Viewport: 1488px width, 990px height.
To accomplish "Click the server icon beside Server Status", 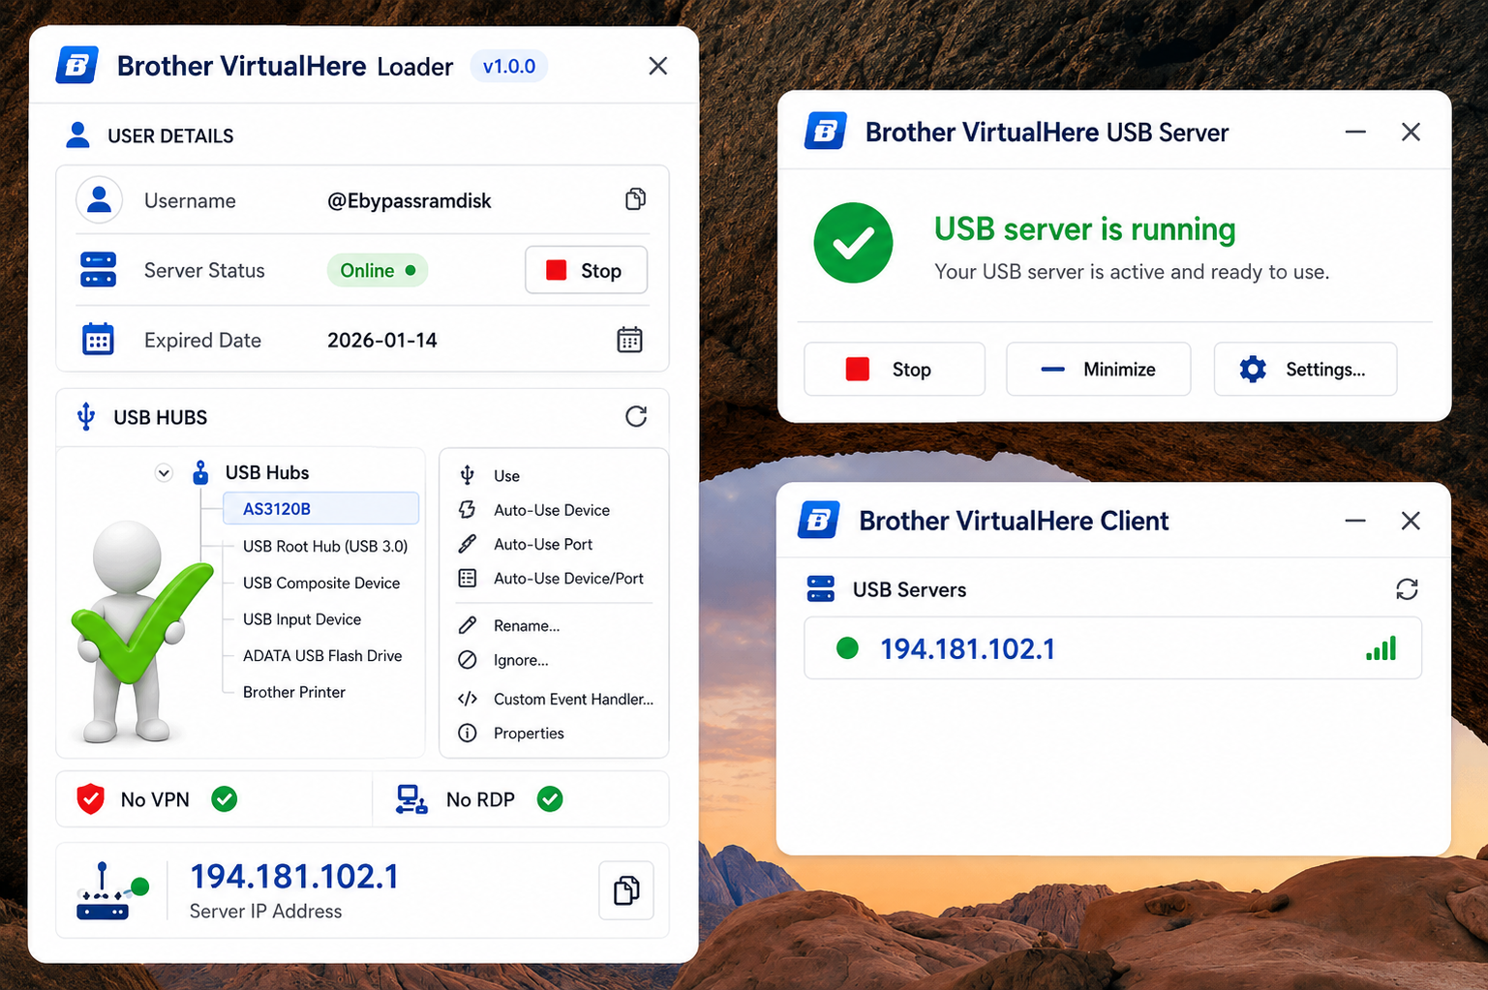I will (98, 270).
